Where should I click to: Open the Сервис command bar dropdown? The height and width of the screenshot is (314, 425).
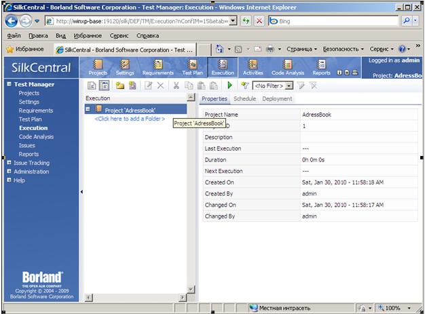(x=382, y=50)
